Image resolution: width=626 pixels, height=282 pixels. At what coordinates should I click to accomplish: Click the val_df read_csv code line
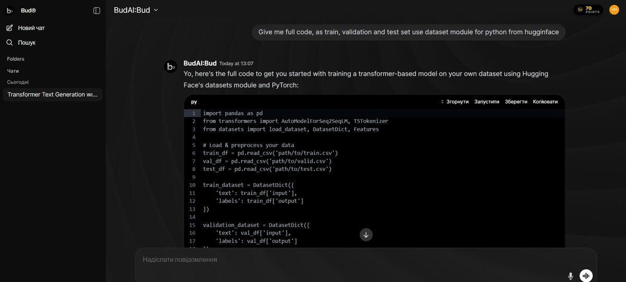[x=267, y=161]
